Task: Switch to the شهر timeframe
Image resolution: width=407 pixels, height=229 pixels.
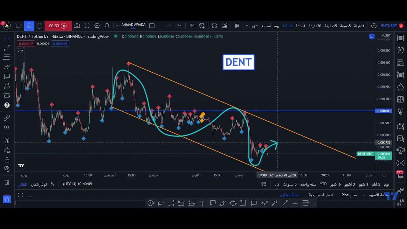Action: [255, 26]
